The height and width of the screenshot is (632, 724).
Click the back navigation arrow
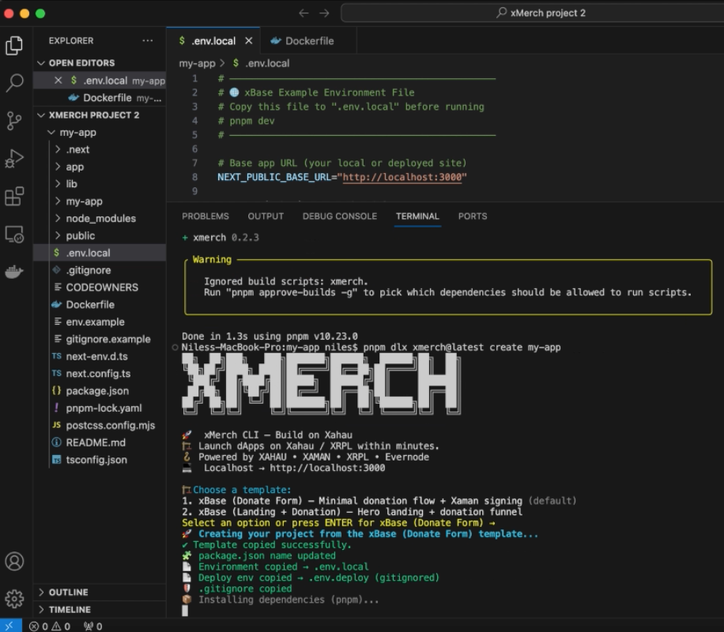click(x=303, y=13)
